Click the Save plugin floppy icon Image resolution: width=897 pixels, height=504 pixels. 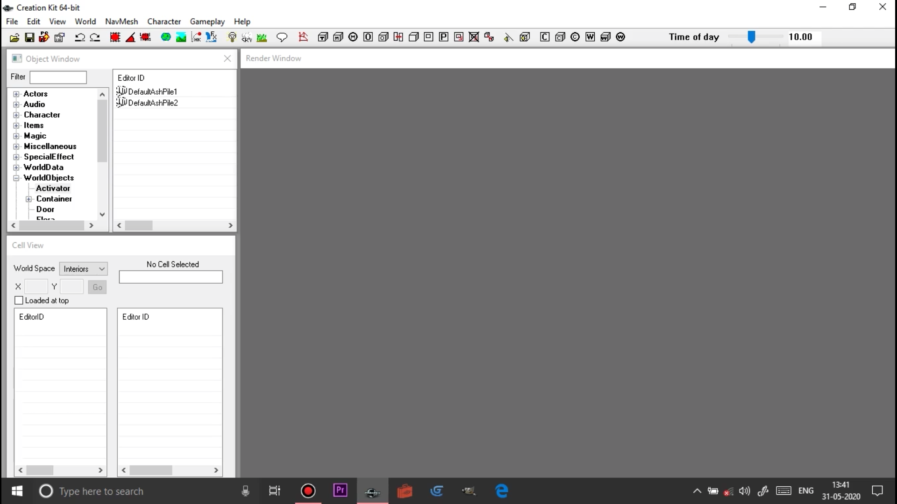tap(29, 37)
